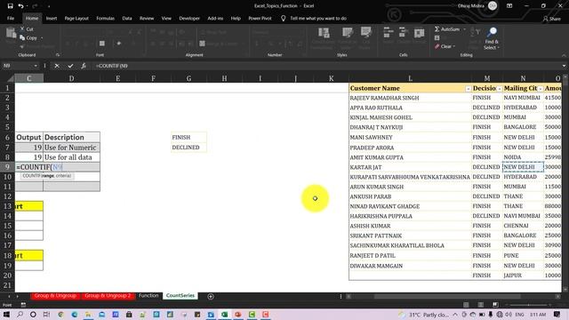Open the taskbar Search icon

[x=20, y=314]
